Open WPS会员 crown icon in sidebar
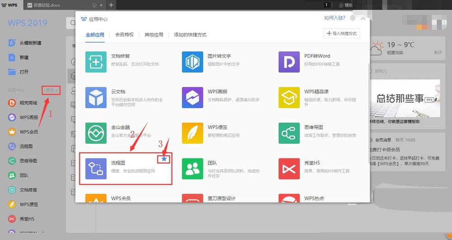The width and height of the screenshot is (452, 240). tap(12, 132)
